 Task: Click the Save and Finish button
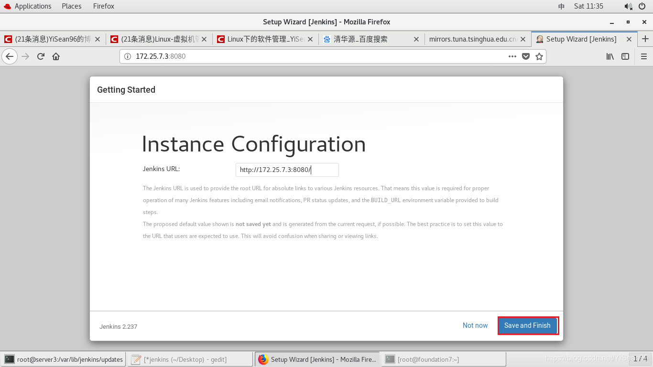527,325
